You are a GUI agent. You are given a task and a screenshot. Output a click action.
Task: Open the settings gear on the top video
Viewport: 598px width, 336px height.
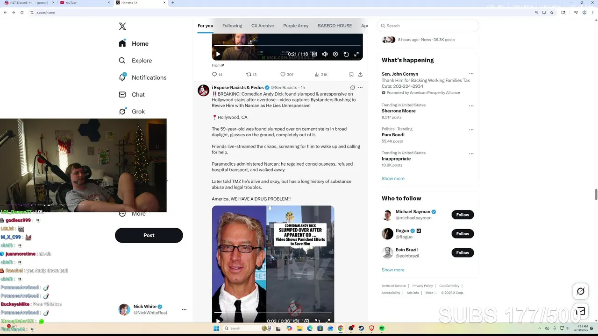[335, 54]
